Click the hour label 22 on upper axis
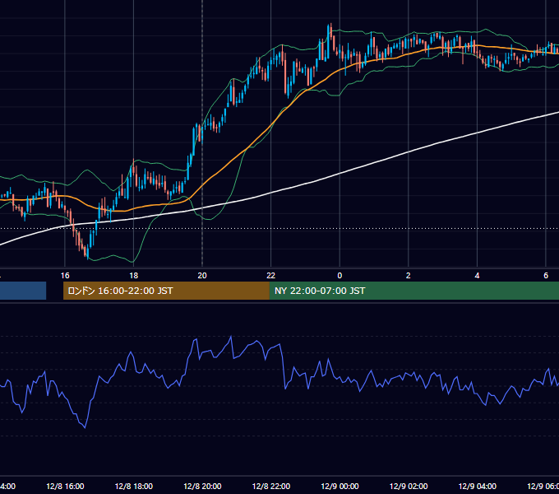 (271, 276)
